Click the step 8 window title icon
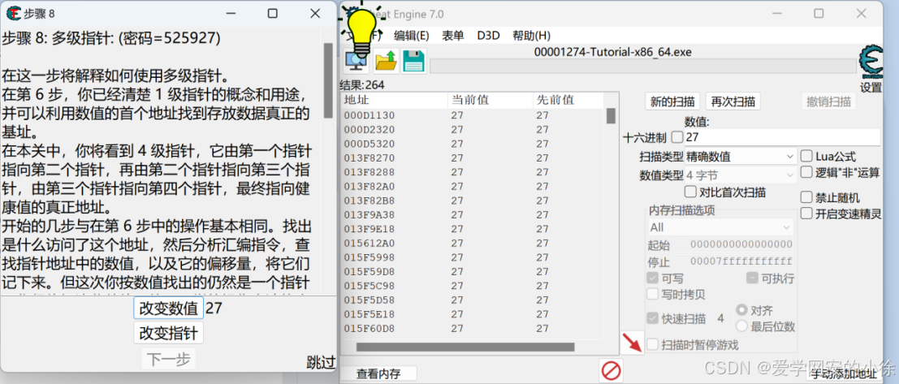This screenshot has width=899, height=384. coord(14,13)
